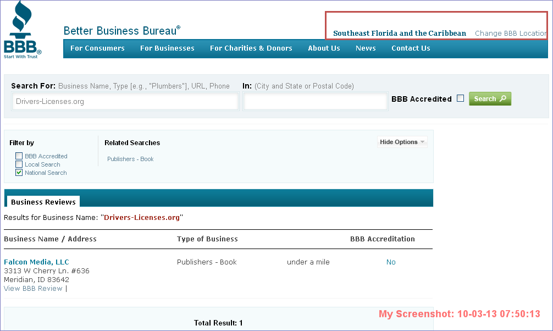Open the For Businesses menu
This screenshot has width=553, height=331.
167,48
